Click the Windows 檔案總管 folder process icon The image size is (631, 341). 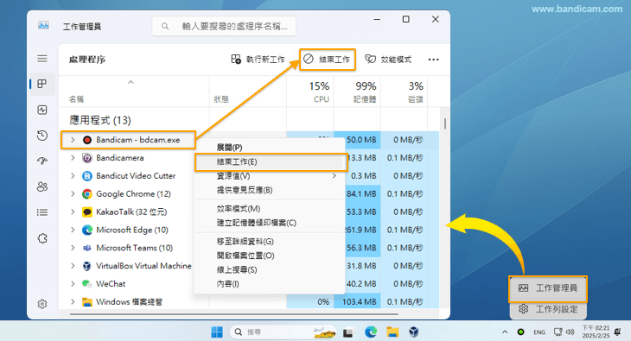[87, 302]
